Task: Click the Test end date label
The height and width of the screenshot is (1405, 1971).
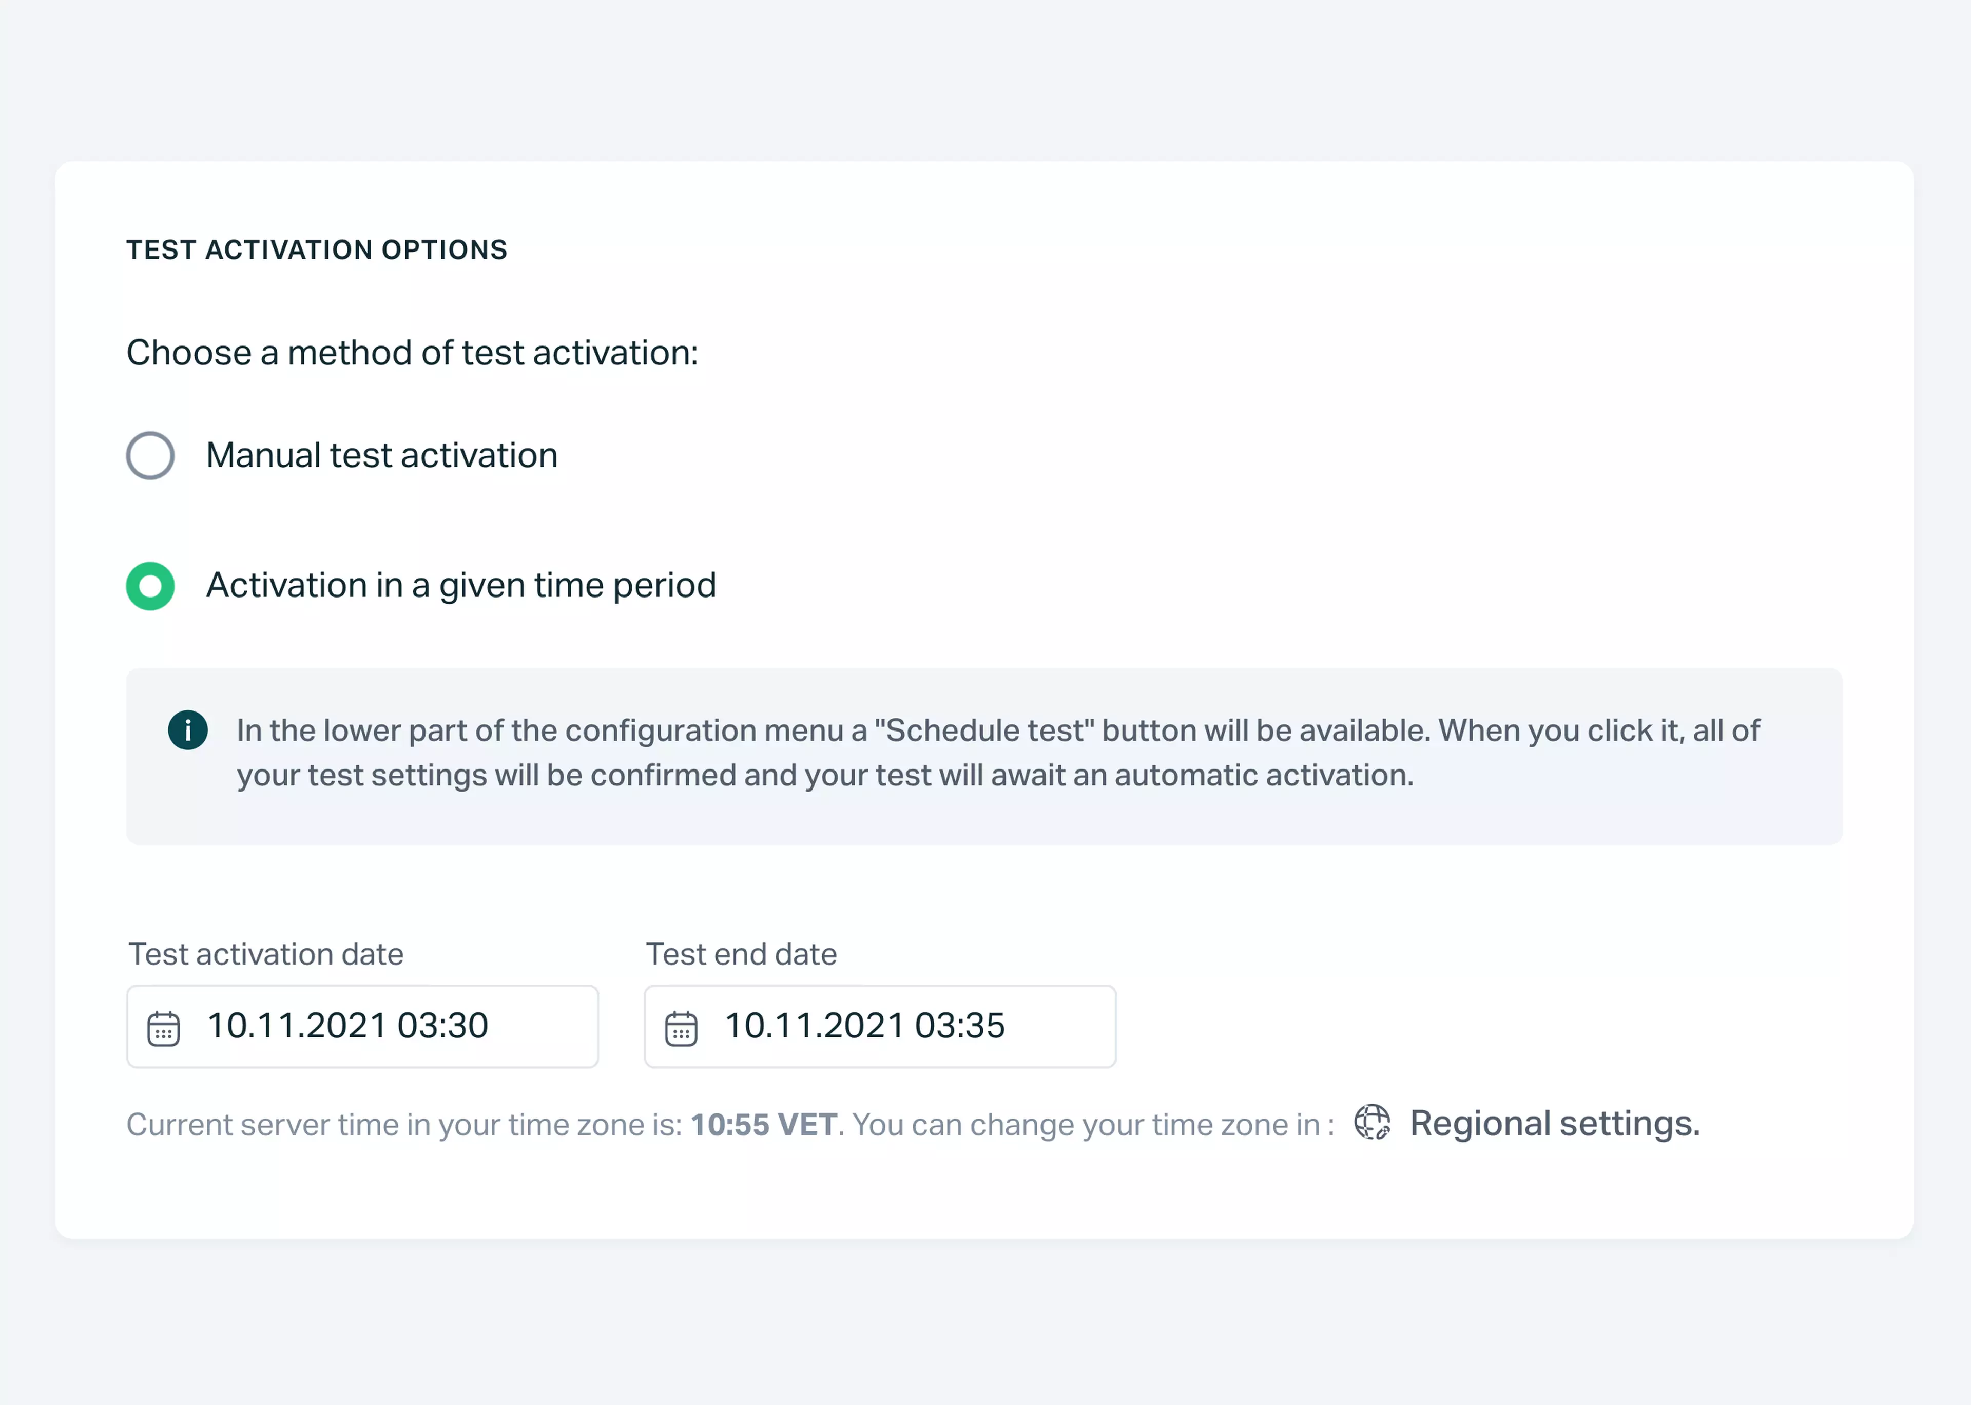Action: click(x=741, y=953)
